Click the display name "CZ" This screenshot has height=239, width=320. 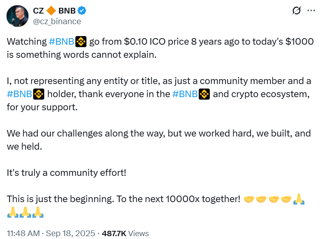click(39, 11)
